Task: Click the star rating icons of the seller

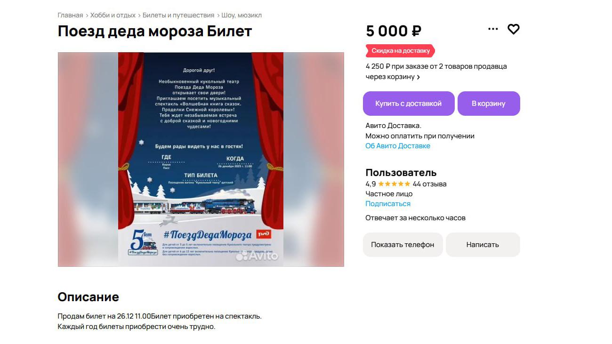Action: coord(394,184)
